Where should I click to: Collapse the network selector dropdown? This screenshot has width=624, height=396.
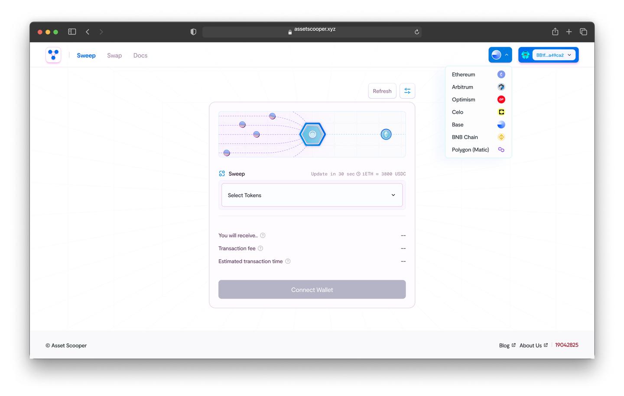pos(500,55)
